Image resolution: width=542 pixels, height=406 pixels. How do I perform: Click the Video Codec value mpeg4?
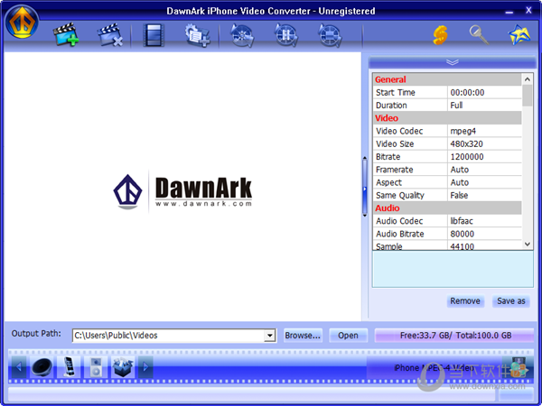(x=484, y=131)
